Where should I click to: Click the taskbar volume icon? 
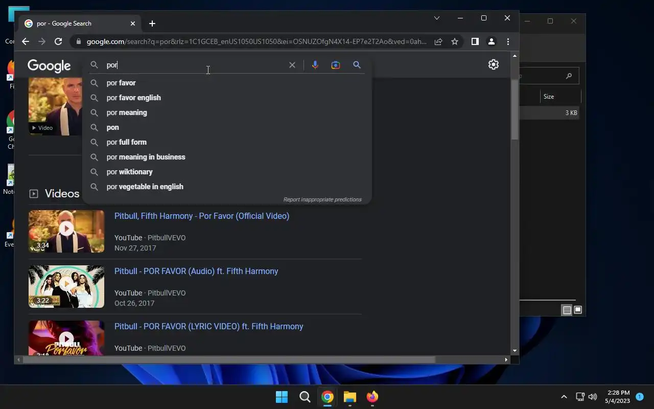click(593, 397)
